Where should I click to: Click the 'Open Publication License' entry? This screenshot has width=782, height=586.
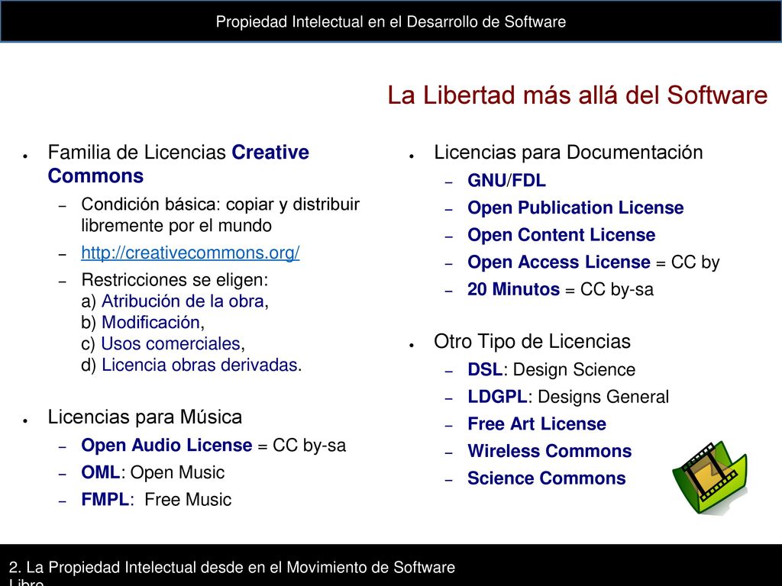click(575, 208)
